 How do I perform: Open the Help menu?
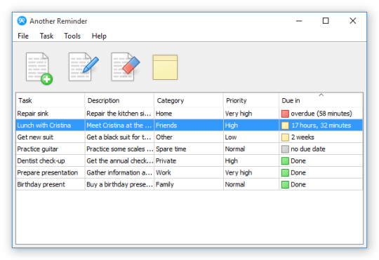[99, 36]
